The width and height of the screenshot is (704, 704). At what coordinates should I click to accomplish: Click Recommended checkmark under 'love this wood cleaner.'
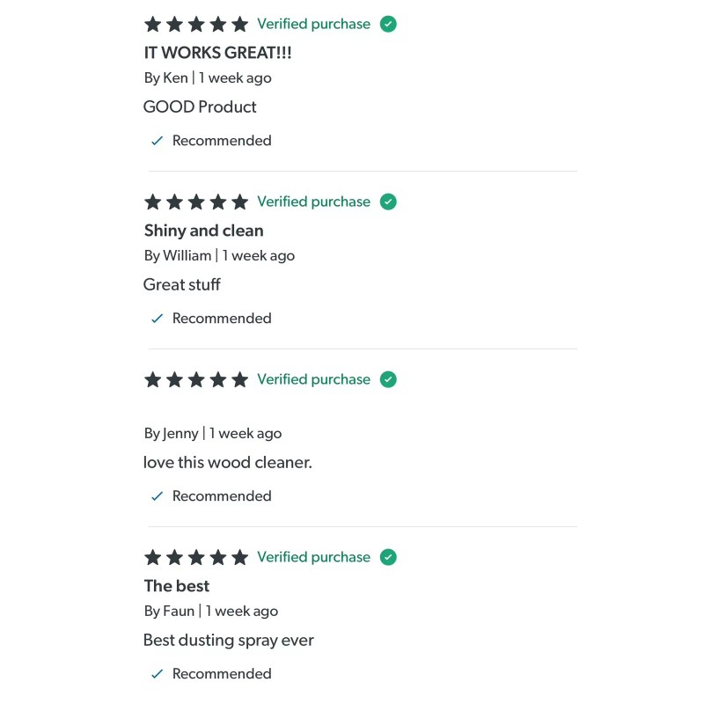(158, 496)
